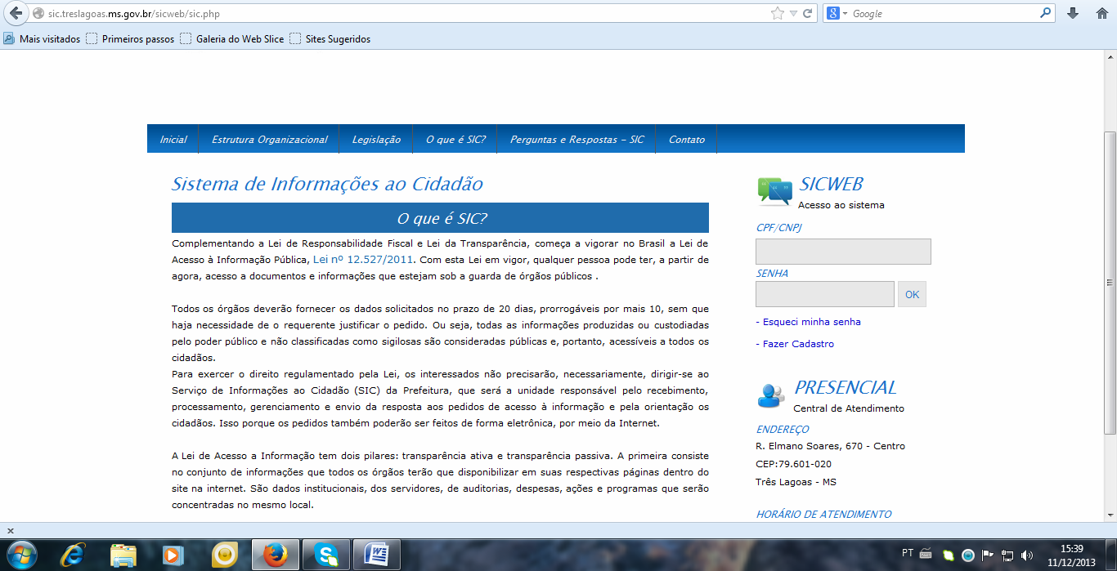This screenshot has height=571, width=1117.
Task: Switch to Firefox on taskbar
Action: [275, 555]
